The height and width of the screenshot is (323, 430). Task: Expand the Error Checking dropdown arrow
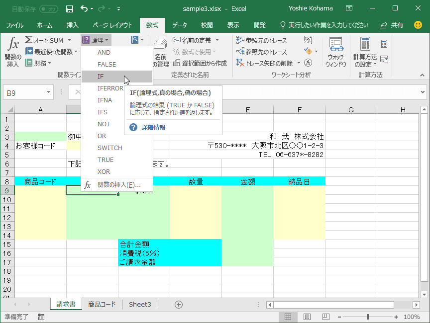(x=316, y=52)
